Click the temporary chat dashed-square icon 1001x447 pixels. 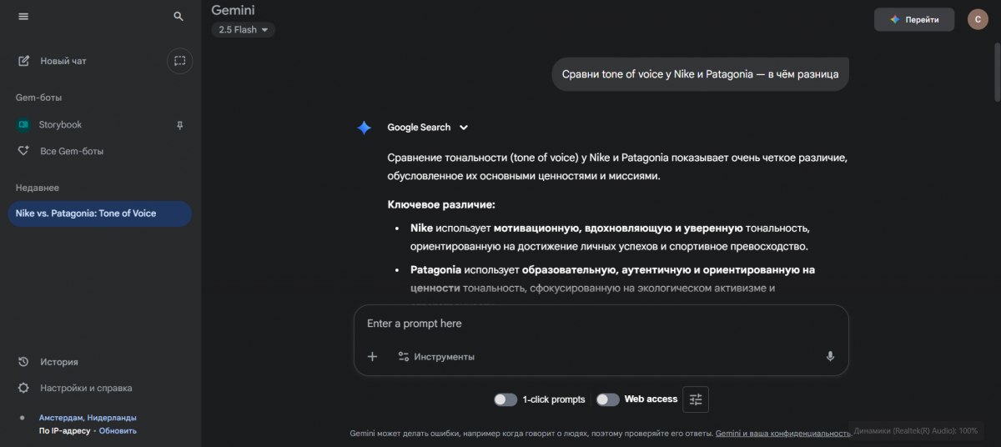click(179, 61)
